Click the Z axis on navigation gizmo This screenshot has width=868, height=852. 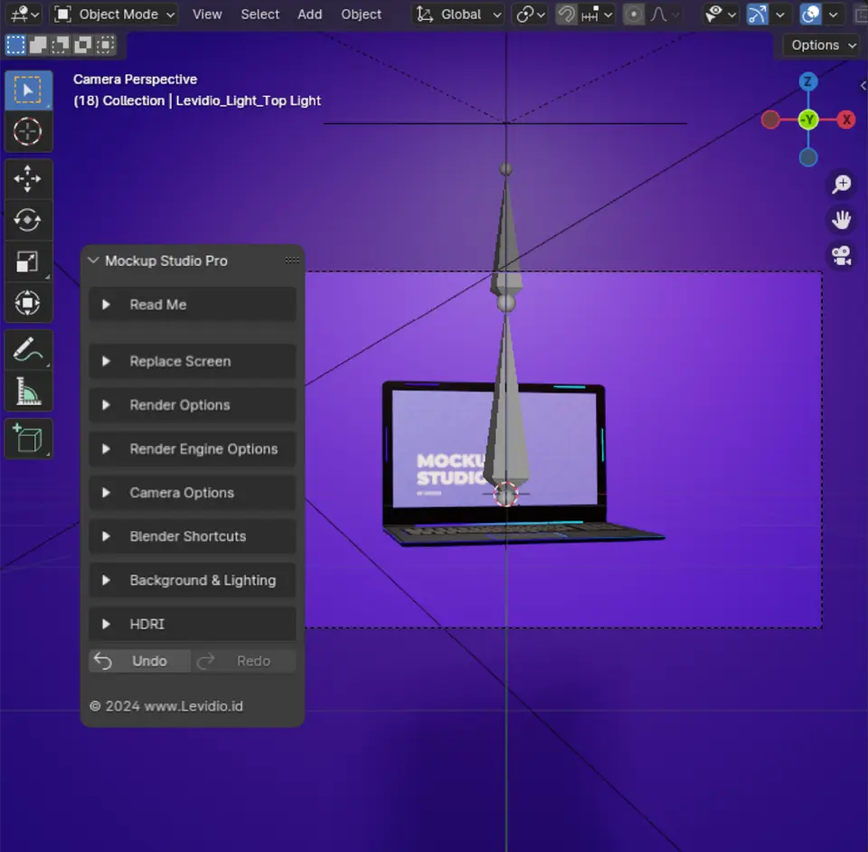tap(808, 82)
